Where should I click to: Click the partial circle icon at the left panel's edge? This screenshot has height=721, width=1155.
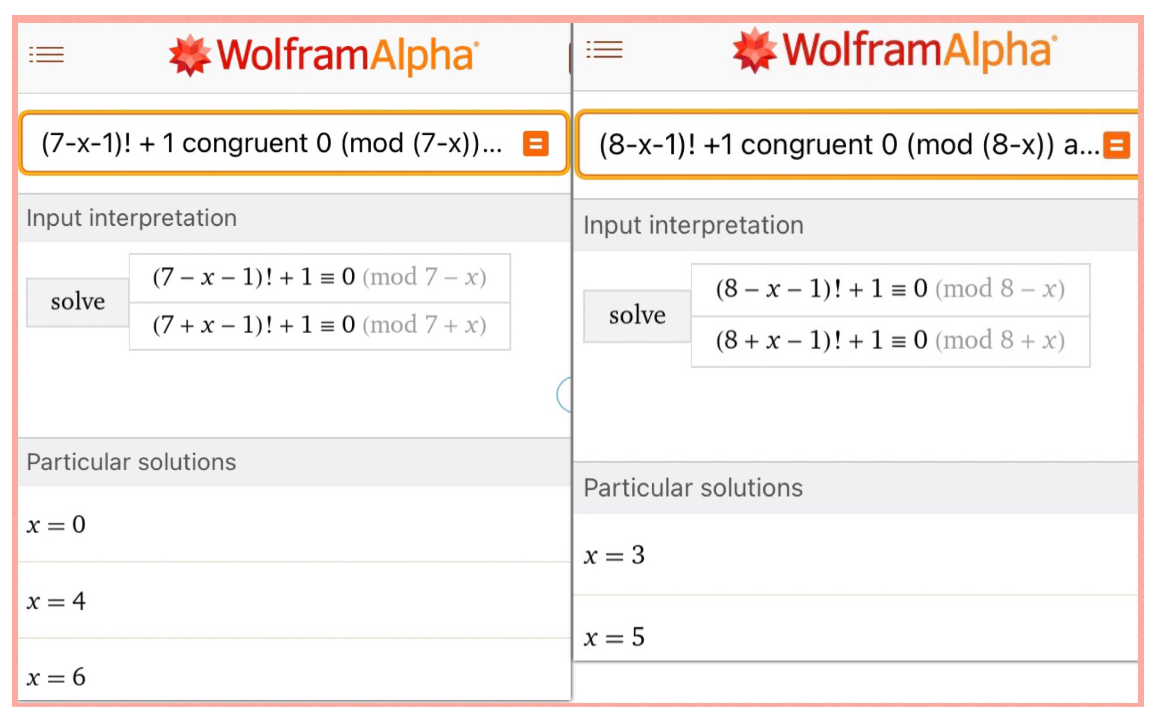(565, 395)
